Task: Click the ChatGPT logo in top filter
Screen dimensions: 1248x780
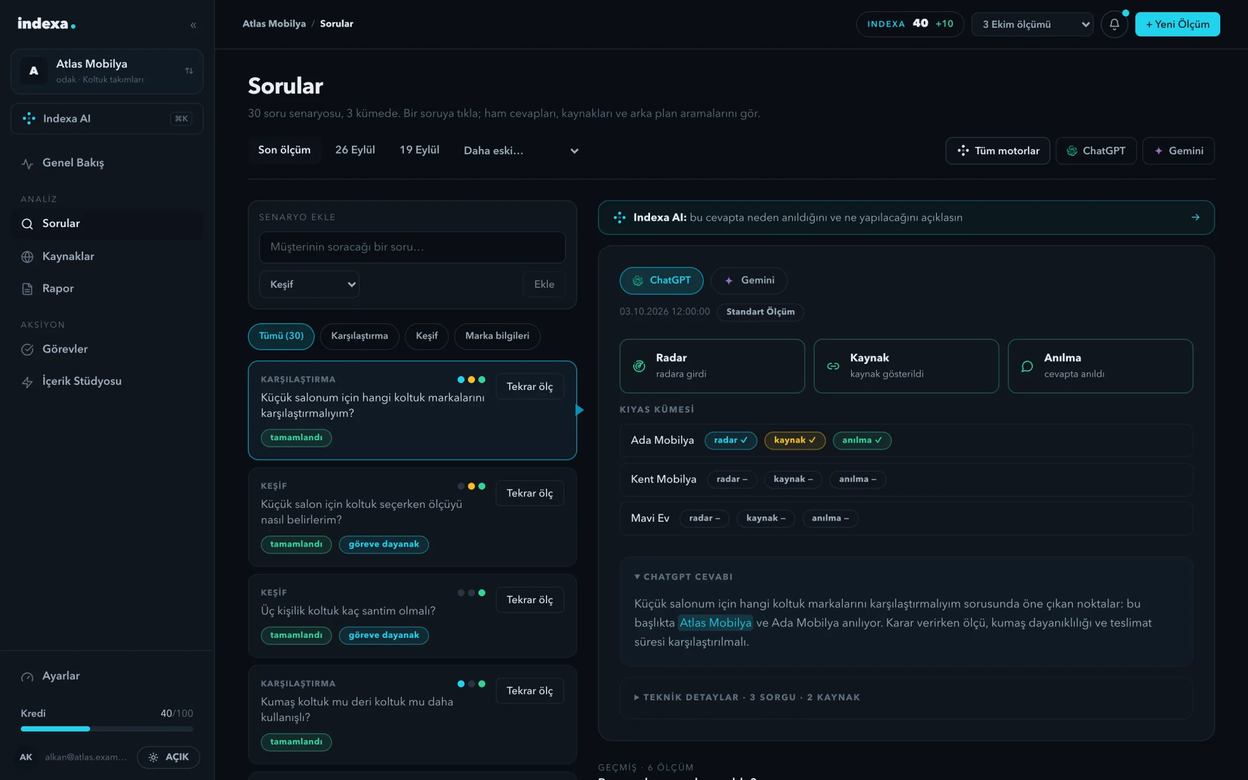Action: 1072,151
